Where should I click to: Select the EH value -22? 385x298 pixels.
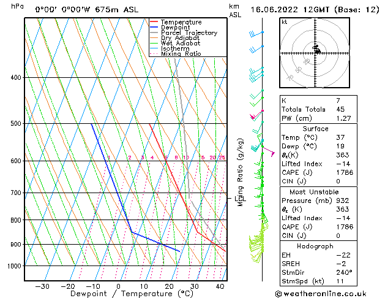click(x=343, y=255)
